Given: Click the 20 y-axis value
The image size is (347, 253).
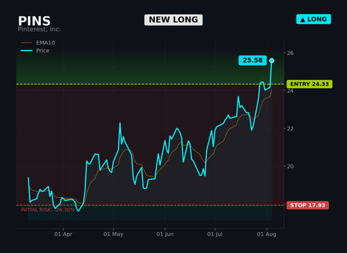Looking at the screenshot, I should click(290, 166).
